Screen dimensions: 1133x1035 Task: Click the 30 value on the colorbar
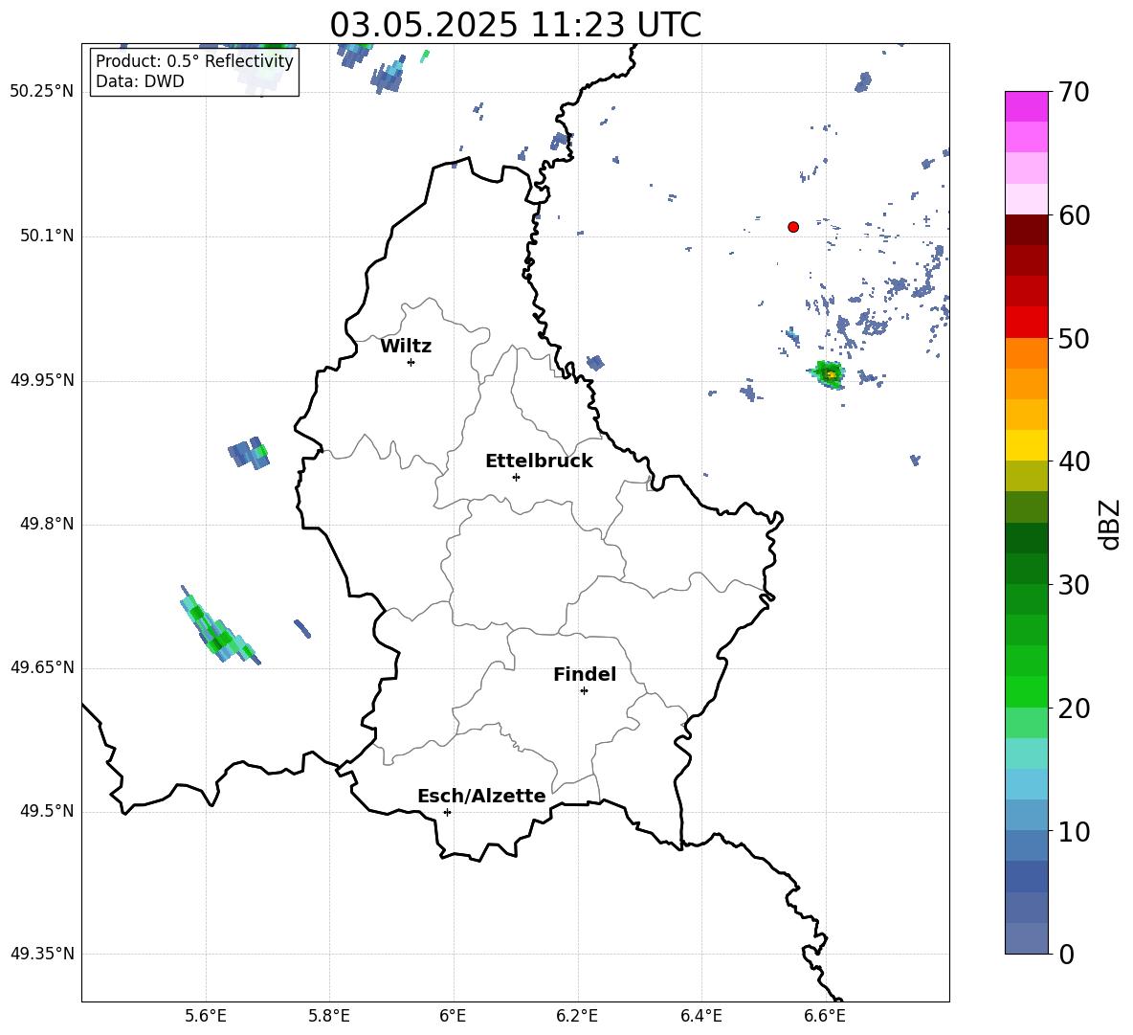point(1074,585)
